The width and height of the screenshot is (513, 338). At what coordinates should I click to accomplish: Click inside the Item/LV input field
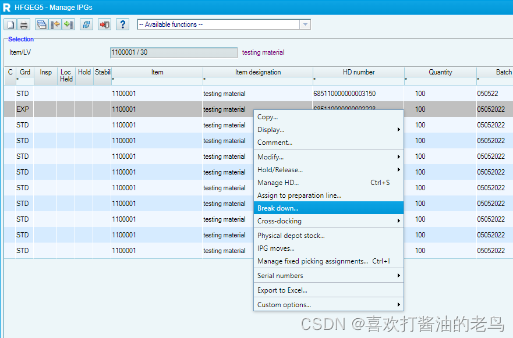click(174, 52)
